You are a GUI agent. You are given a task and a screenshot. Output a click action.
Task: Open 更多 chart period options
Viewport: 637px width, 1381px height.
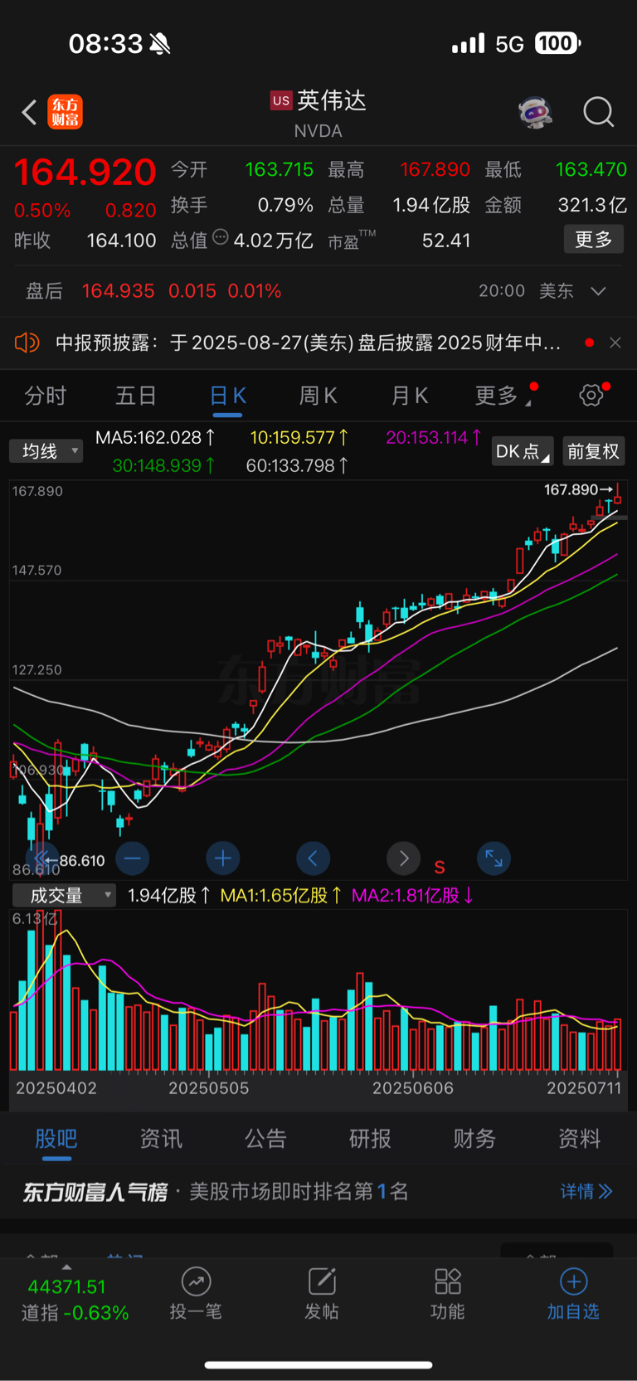pyautogui.click(x=502, y=396)
